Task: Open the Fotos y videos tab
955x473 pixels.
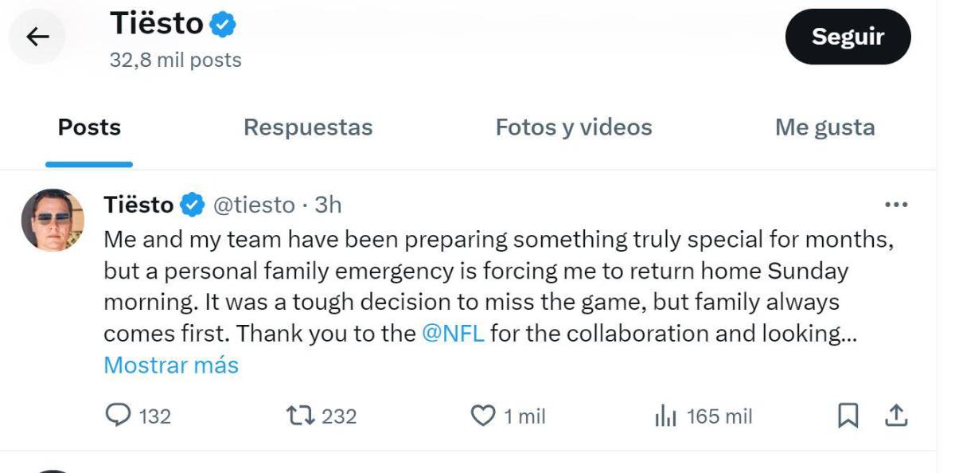Action: click(x=573, y=127)
